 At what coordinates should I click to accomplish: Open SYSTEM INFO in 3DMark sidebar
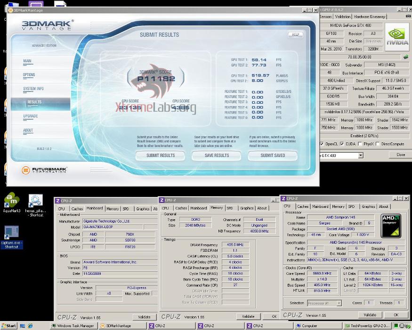click(x=33, y=89)
